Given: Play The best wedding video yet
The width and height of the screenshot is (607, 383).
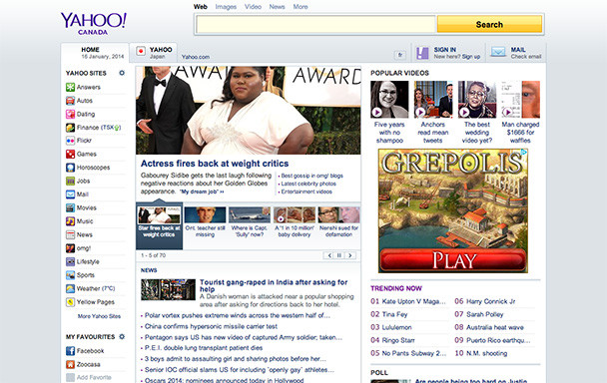Looking at the screenshot, I should point(477,99).
